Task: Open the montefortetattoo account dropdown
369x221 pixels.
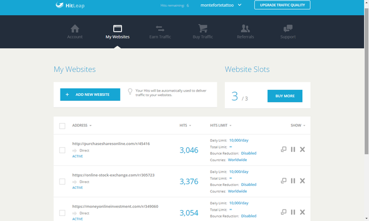Action: pyautogui.click(x=221, y=5)
